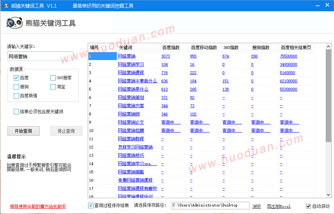Click the panda logo icon in header
334x214 pixels.
[14, 23]
